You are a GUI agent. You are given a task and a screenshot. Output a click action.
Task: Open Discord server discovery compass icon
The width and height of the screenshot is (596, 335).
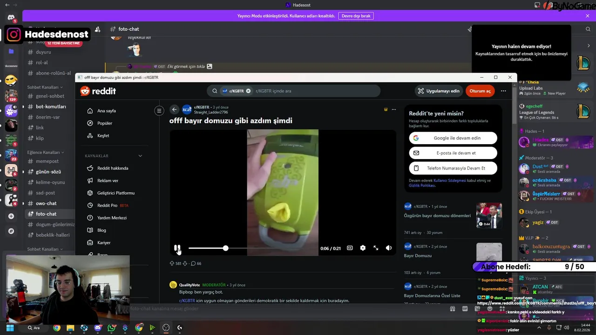pos(11,231)
